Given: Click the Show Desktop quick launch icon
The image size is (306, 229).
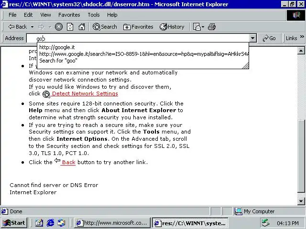Looking at the screenshot, I should pos(39,223).
